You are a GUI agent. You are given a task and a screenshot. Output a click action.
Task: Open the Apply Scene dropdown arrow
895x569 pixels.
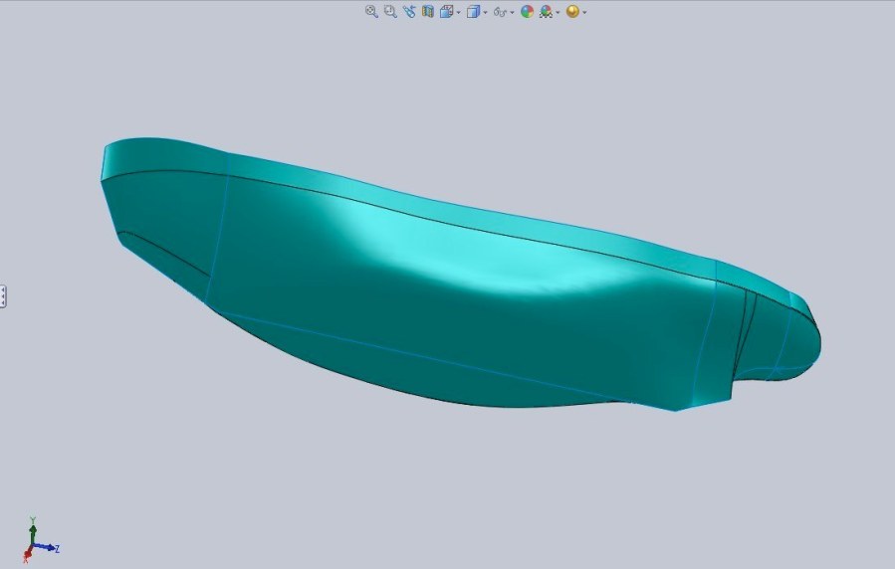(557, 13)
